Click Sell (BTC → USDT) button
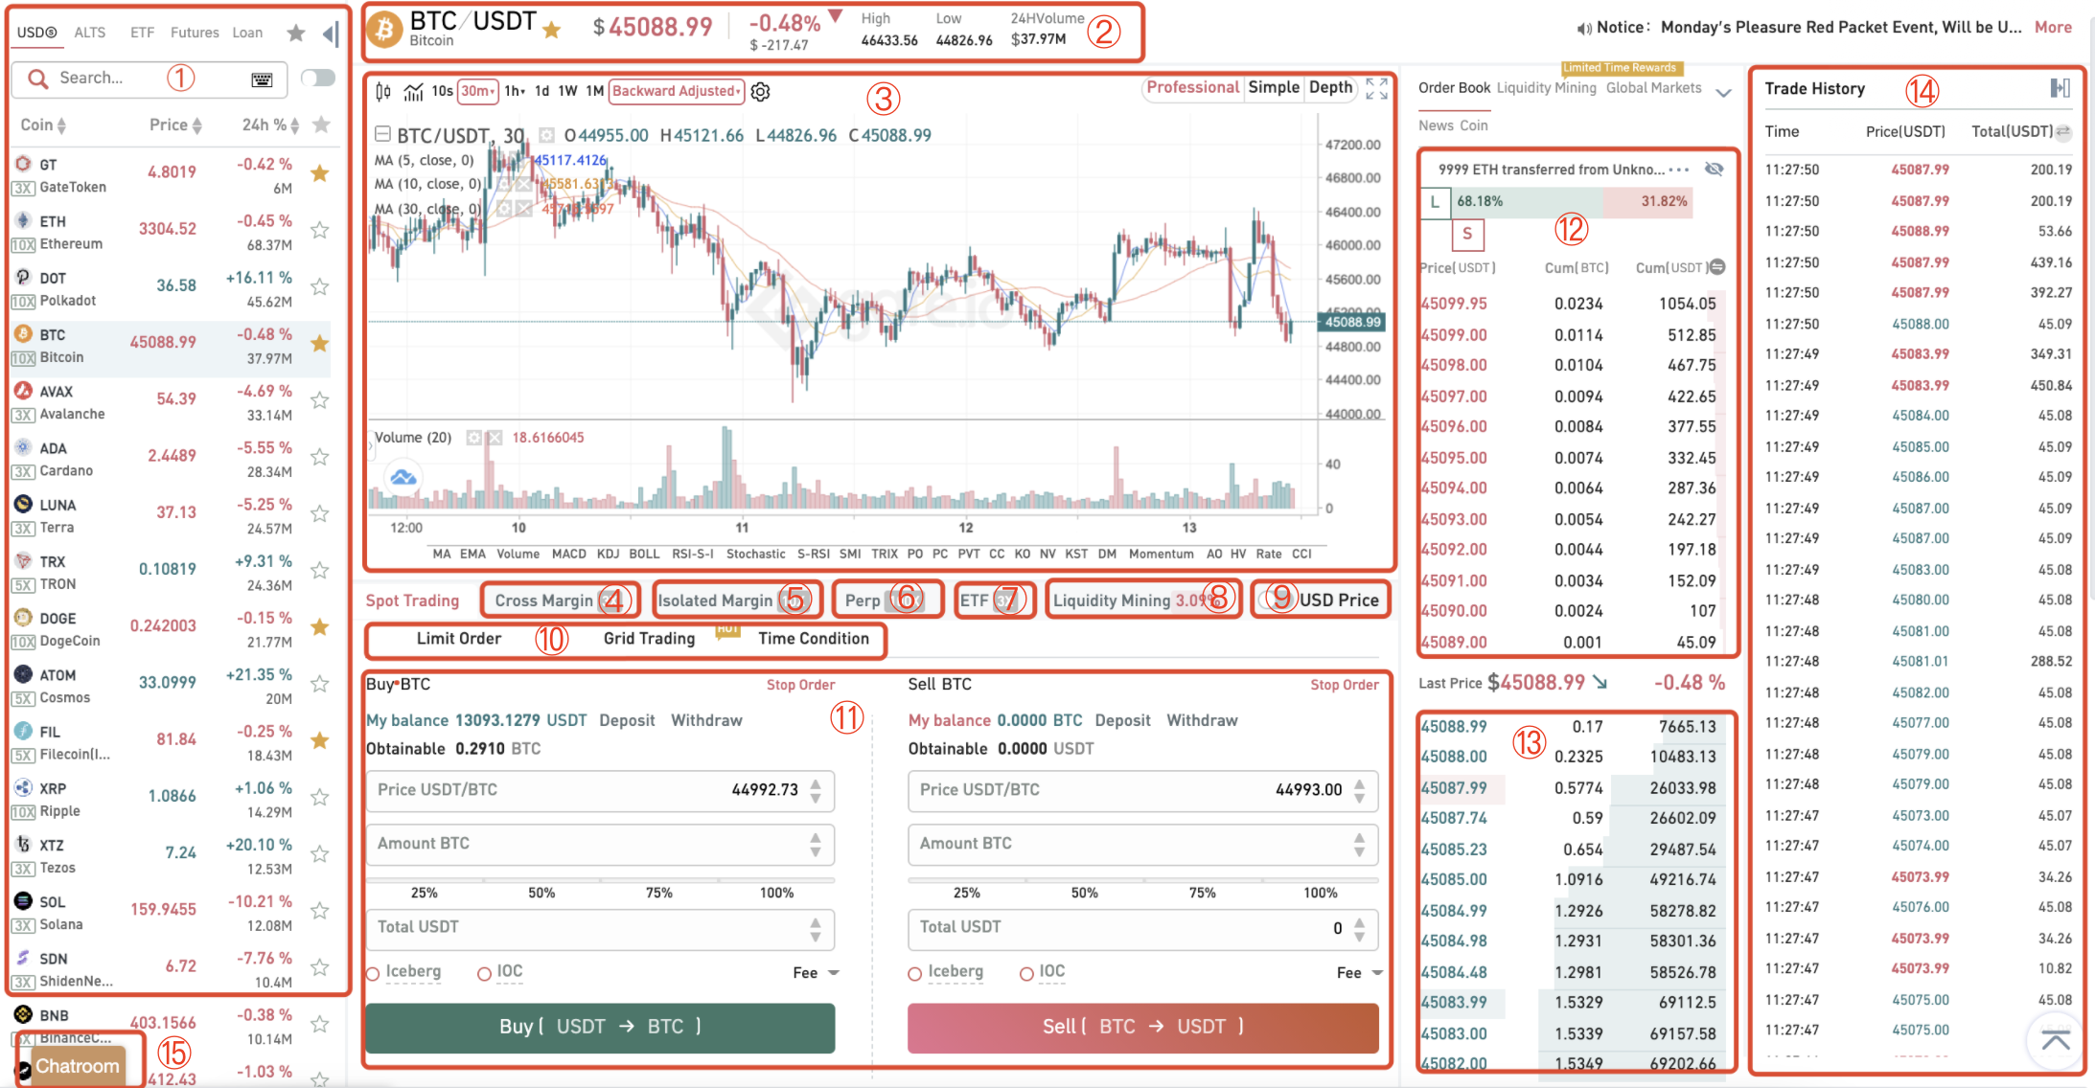Viewport: 2095px width, 1088px height. (x=1142, y=1027)
